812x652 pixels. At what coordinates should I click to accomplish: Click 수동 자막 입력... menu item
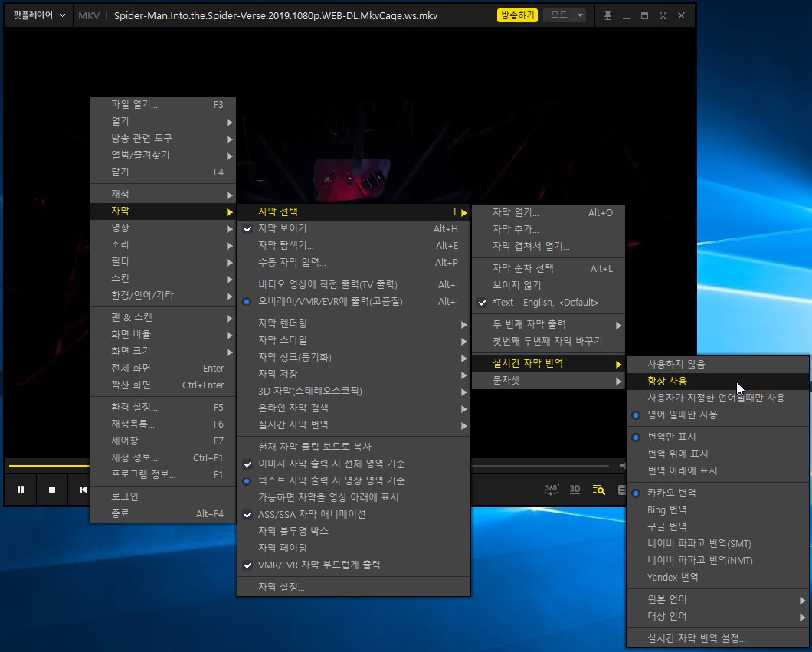coord(354,263)
